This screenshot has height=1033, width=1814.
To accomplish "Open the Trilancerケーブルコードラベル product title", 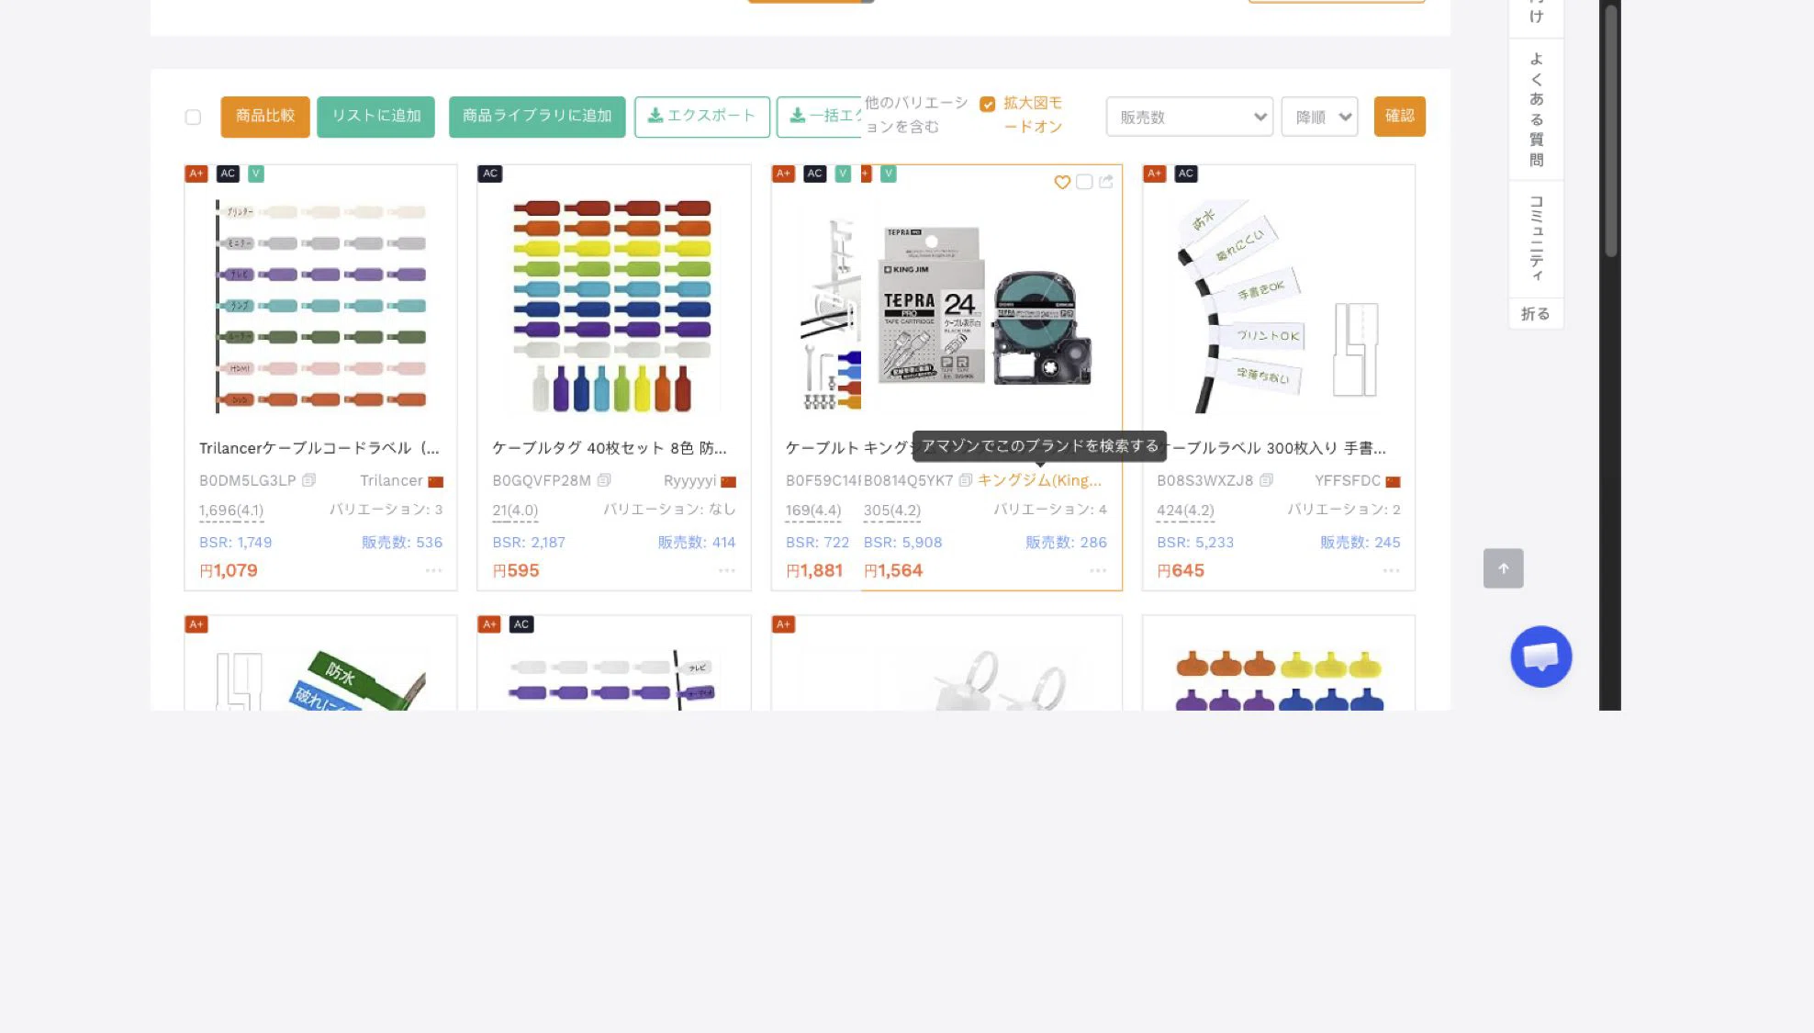I will point(319,448).
